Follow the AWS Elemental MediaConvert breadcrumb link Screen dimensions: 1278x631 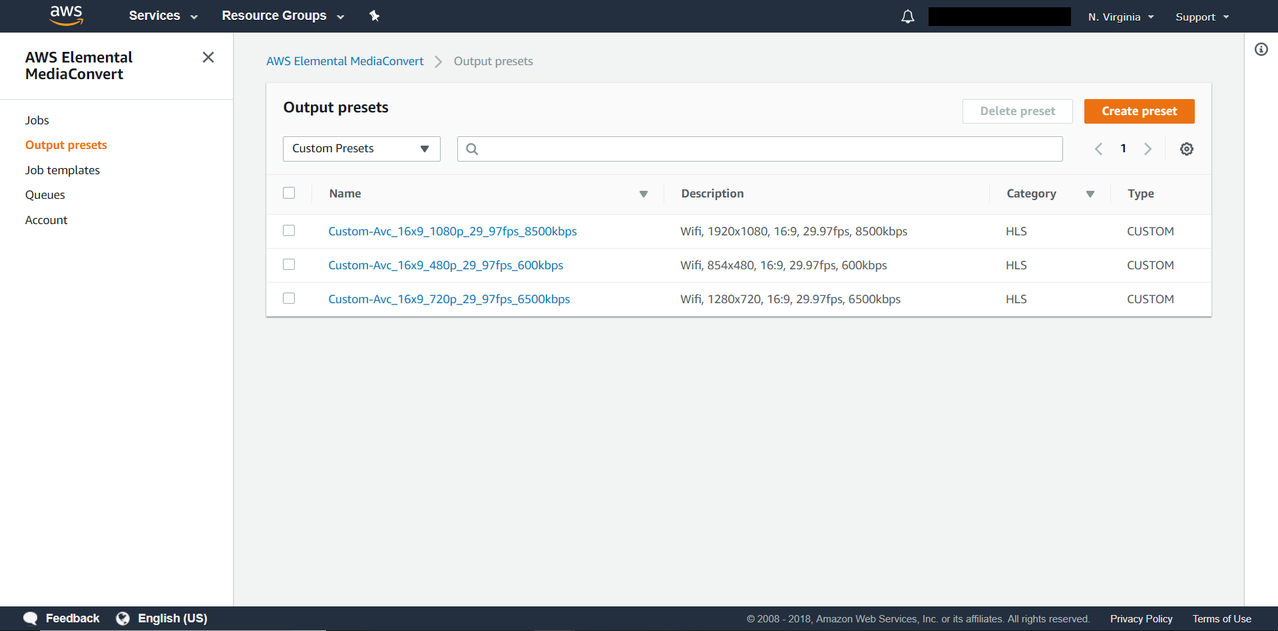pos(345,61)
